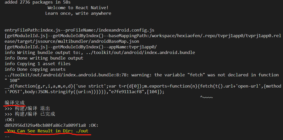This screenshot has width=283, height=140.
Task: Click the "info Done writing bundle output" line
Action: (x=44, y=58)
